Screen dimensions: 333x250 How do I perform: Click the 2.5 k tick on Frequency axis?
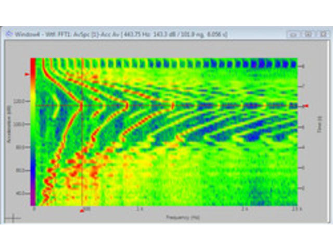point(296,209)
